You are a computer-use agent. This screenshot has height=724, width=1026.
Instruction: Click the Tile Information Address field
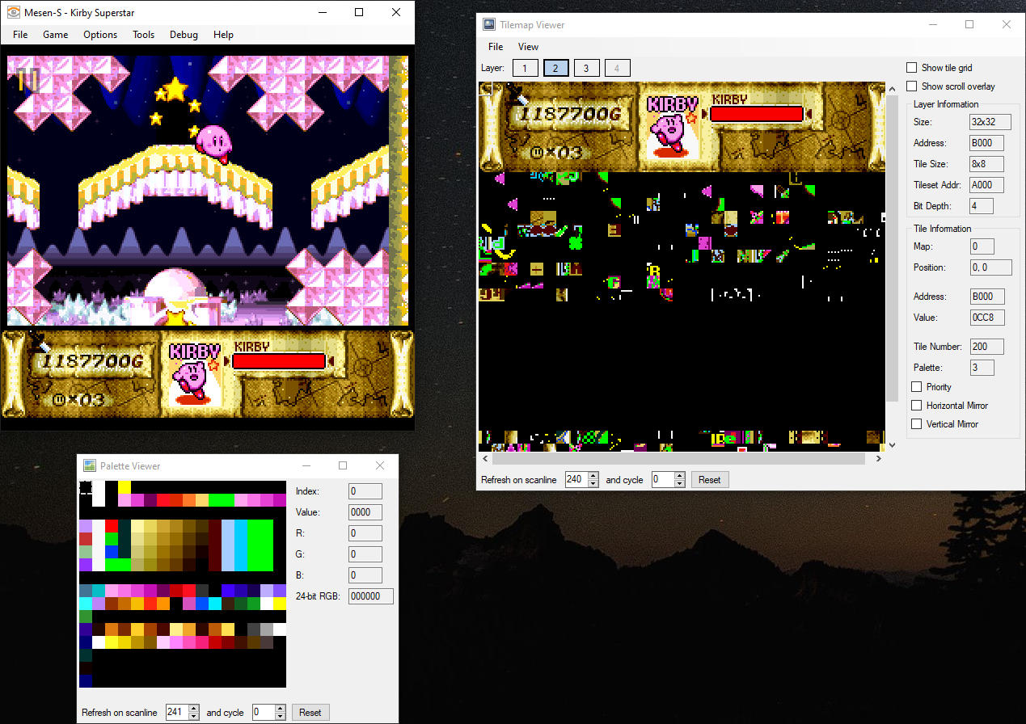[987, 297]
